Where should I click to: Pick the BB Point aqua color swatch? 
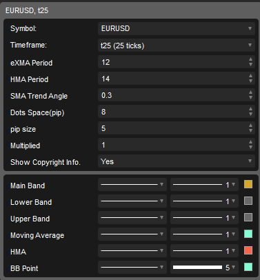pos(248,267)
